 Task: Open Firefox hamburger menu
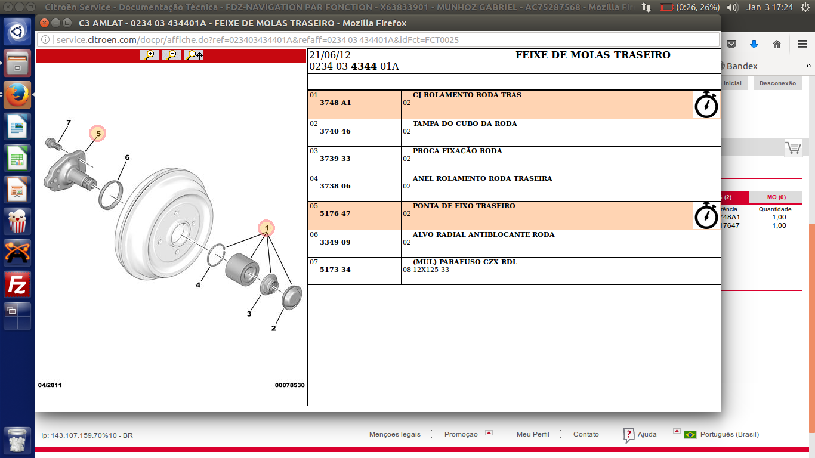[x=802, y=44]
